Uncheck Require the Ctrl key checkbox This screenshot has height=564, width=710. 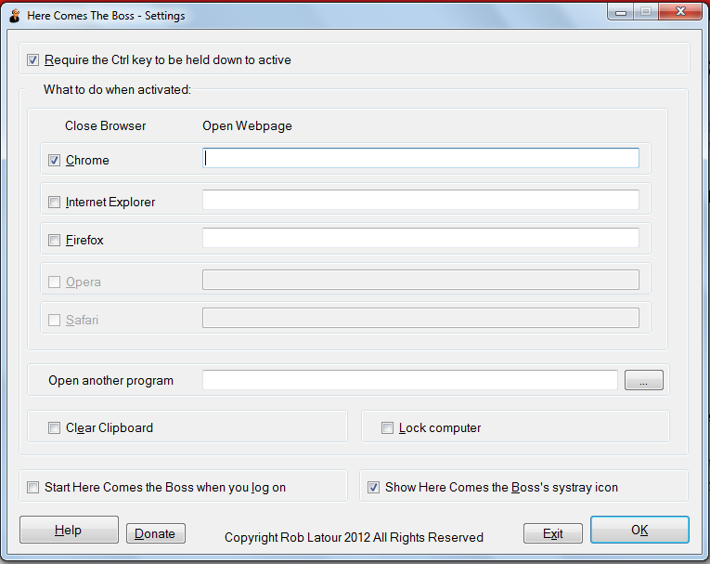[32, 59]
